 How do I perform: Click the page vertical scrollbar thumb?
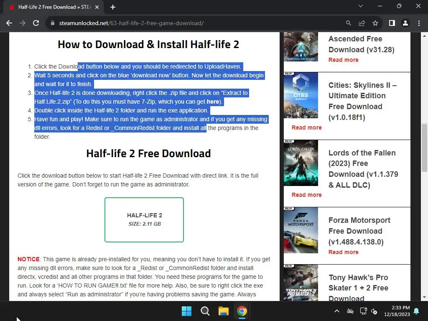click(424, 148)
